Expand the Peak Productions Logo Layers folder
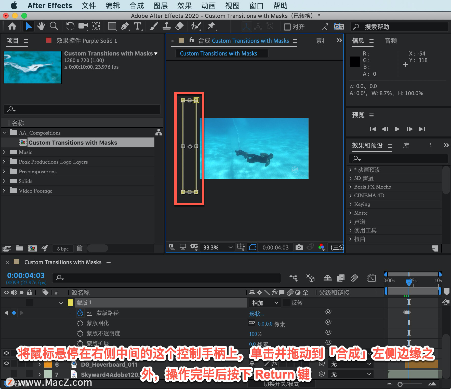Image resolution: width=451 pixels, height=389 pixels. pyautogui.click(x=4, y=162)
